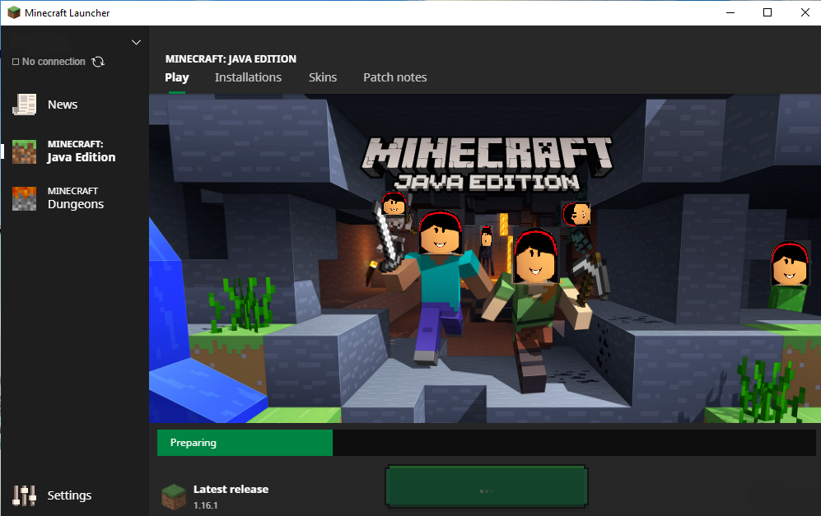Open the Installations tab

(x=248, y=77)
